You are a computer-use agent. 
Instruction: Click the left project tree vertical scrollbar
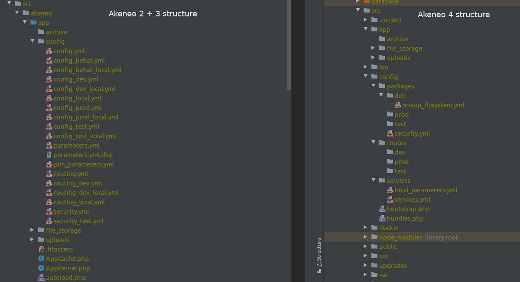tap(289, 45)
